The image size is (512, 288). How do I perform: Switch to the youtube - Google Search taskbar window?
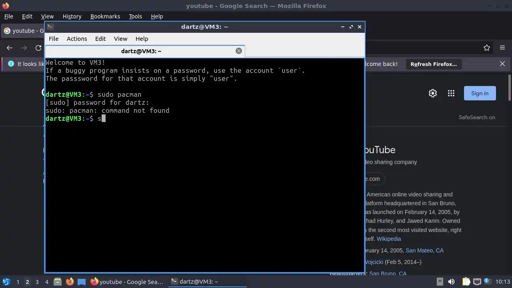tap(127, 282)
